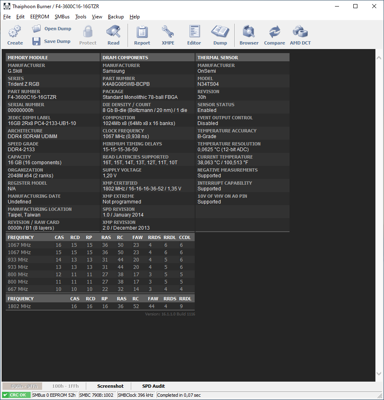Click XMP Certified 1802 MHz value
The image size is (384, 400).
click(142, 189)
